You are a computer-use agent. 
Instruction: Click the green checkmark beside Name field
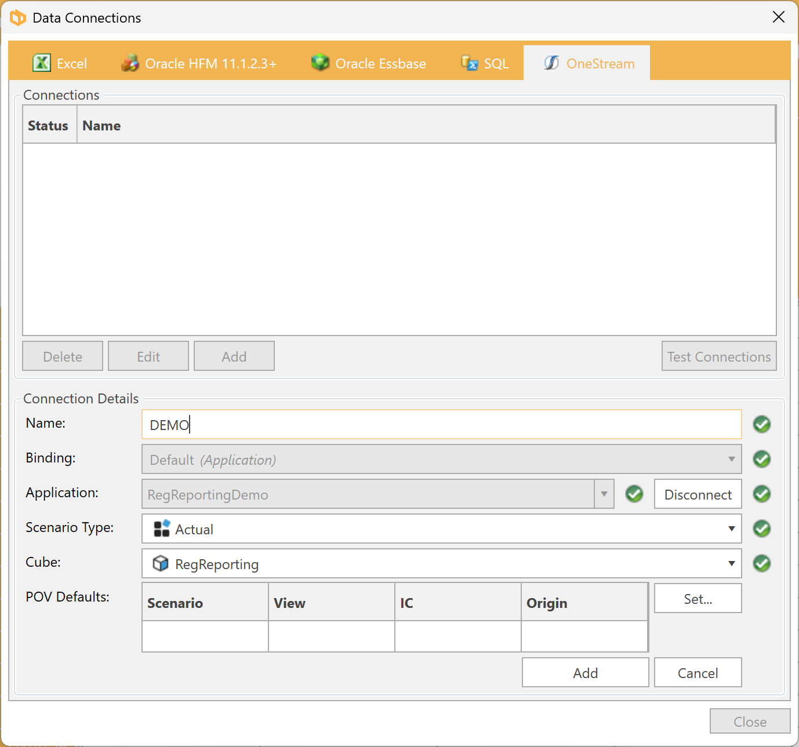[x=762, y=424]
